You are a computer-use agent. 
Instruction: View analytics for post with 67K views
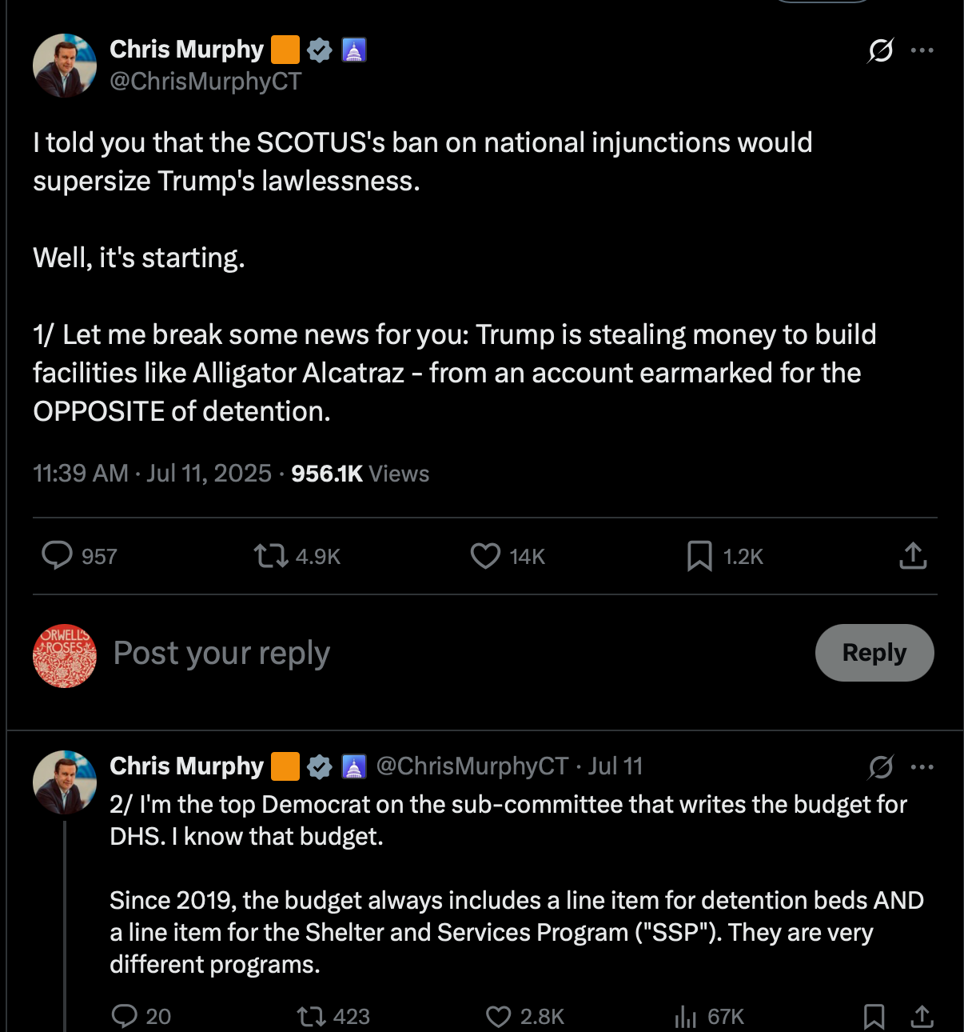tap(686, 1016)
